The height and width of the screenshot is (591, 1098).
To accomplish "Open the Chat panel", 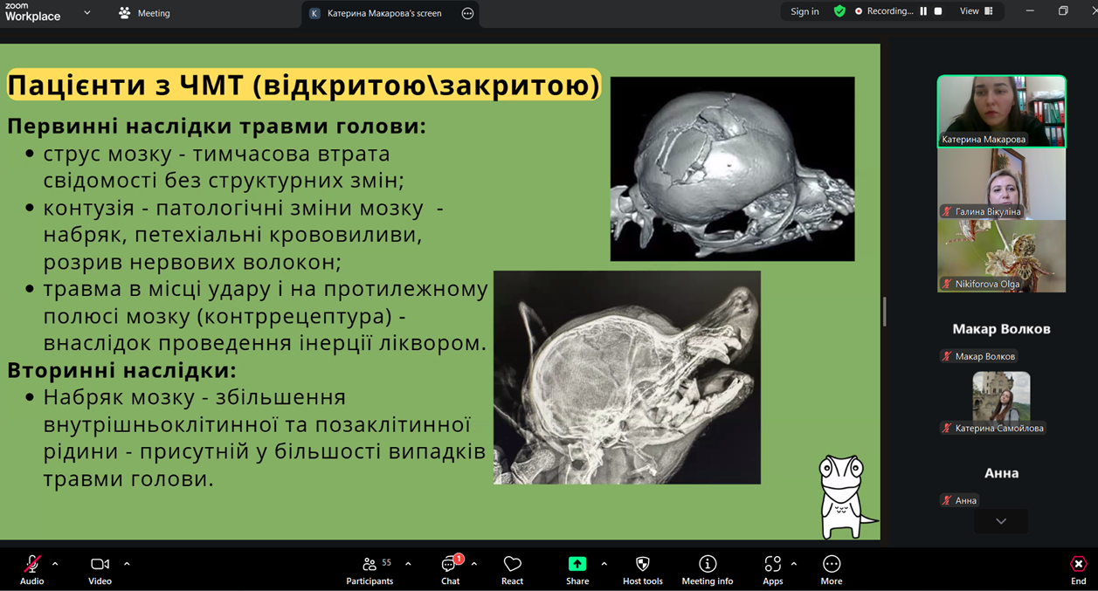I will (450, 569).
